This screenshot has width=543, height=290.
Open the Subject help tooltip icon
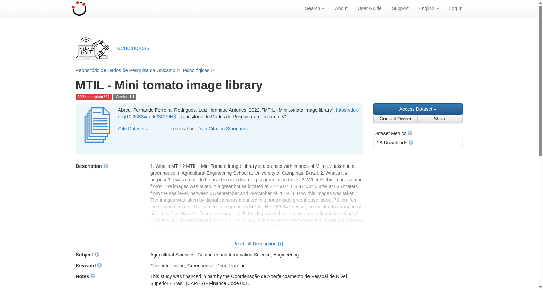click(97, 254)
